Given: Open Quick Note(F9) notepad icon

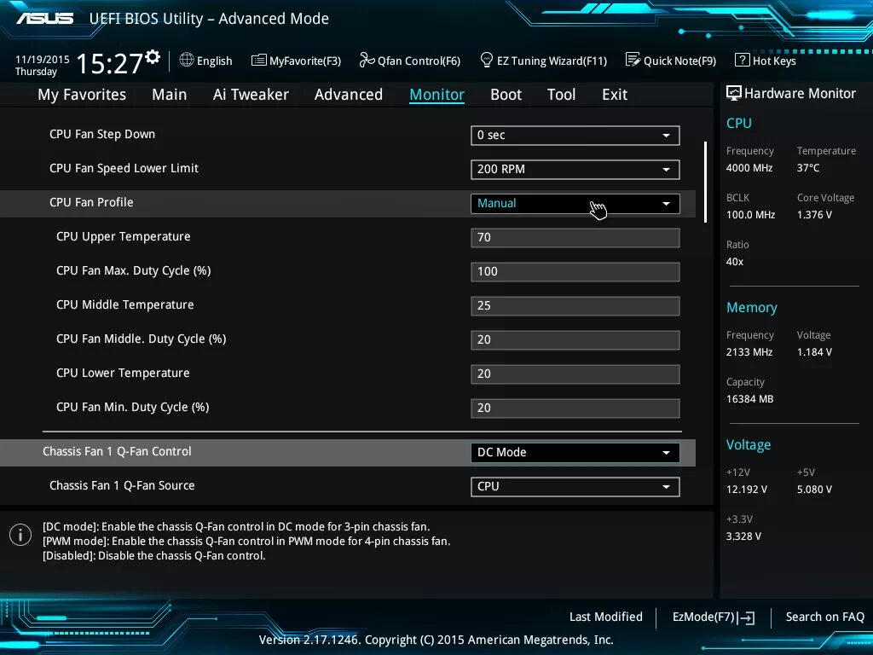Looking at the screenshot, I should (x=633, y=60).
